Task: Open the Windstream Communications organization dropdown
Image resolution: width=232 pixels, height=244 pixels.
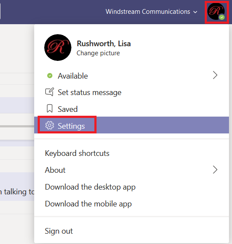Action: point(151,12)
